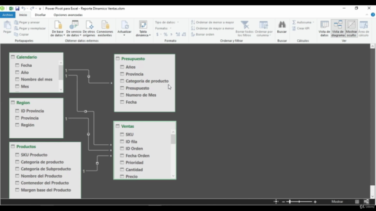Open the Autosuma dropdown

pos(303,22)
